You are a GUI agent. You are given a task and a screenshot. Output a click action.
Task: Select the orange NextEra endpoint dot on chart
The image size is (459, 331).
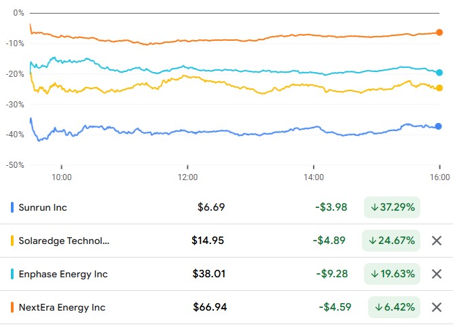point(439,33)
